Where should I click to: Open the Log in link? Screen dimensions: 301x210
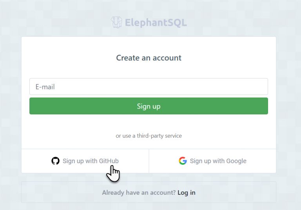(186, 192)
